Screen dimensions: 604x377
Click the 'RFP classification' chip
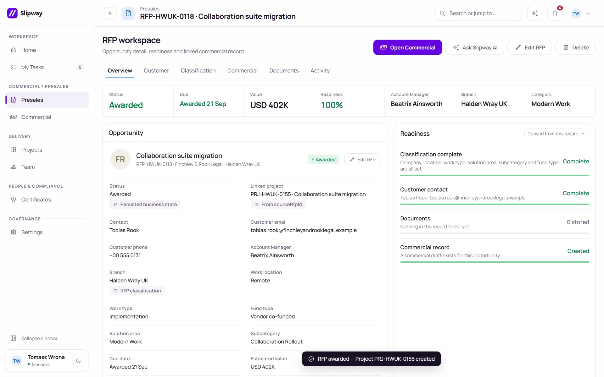click(137, 291)
